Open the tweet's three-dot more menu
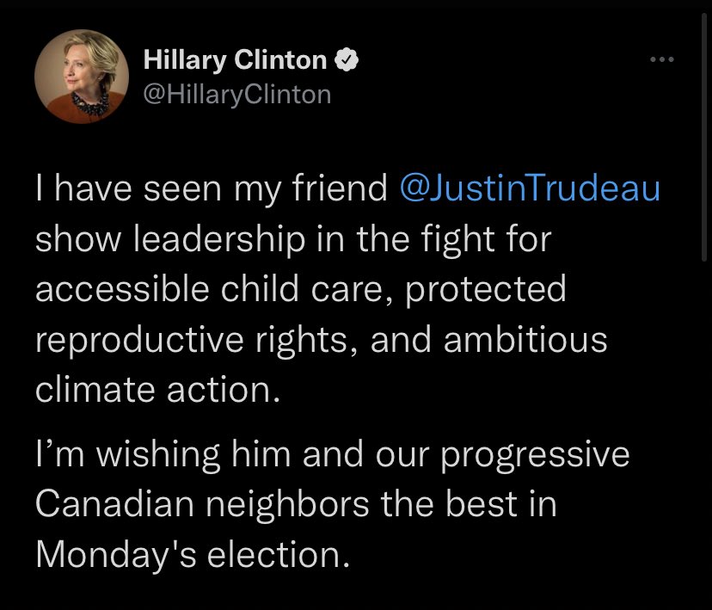This screenshot has width=712, height=610. [661, 60]
